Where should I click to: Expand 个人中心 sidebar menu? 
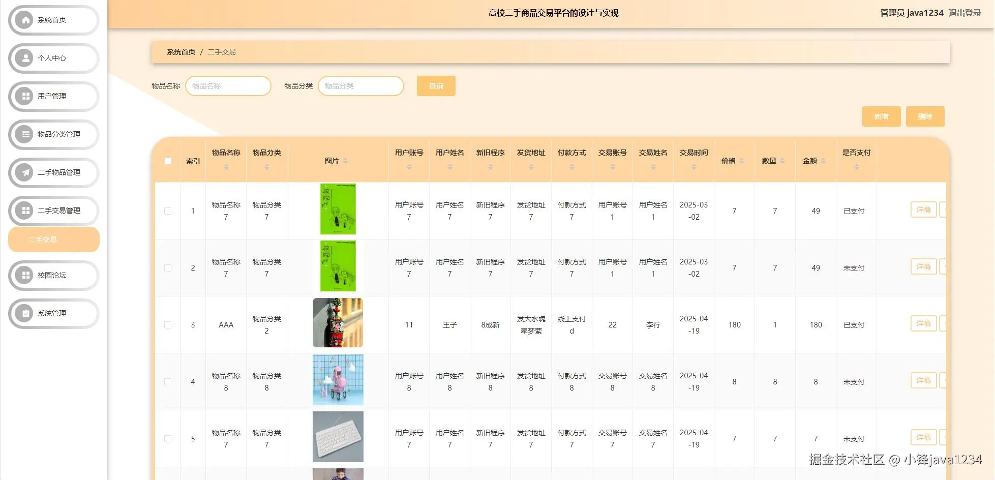click(54, 58)
